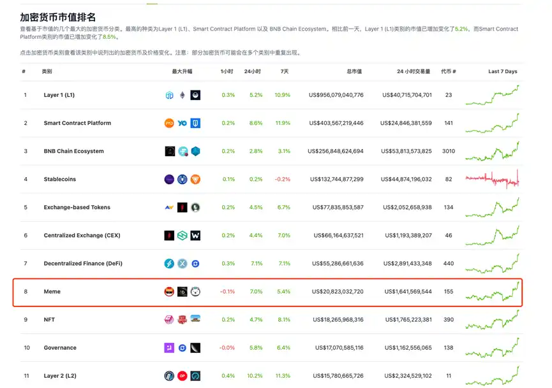Open the Stablecoins category
The width and height of the screenshot is (552, 388).
pyautogui.click(x=60, y=179)
